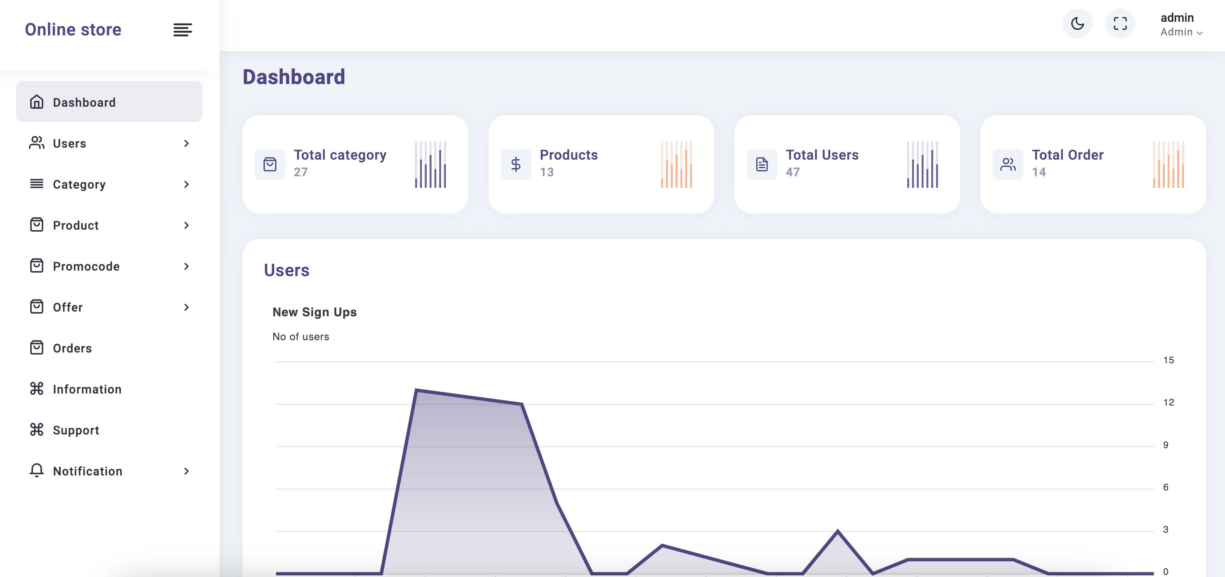Collapse sidebar using hamburger menu icon
Screen dimensions: 1225x577
[182, 30]
